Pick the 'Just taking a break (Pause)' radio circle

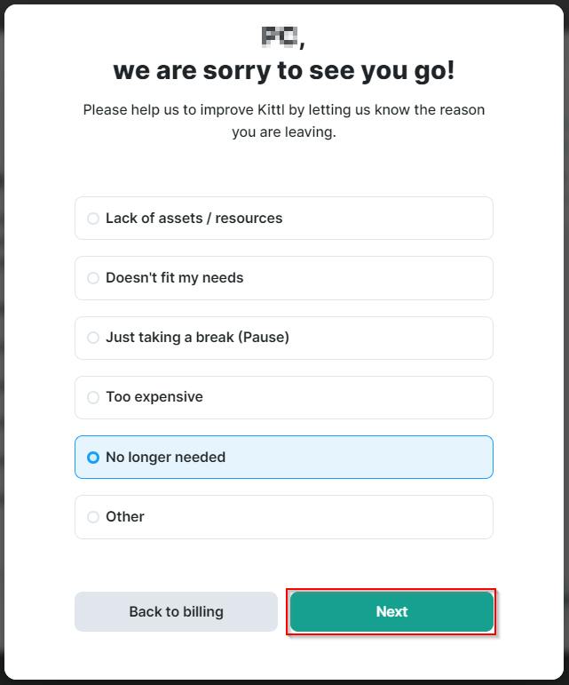pyautogui.click(x=93, y=338)
